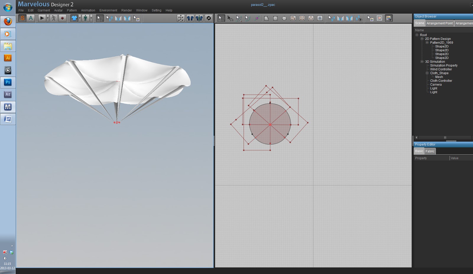Image resolution: width=473 pixels, height=274 pixels.
Task: Click the circular refresh/synchronize icon
Action: [x=209, y=18]
